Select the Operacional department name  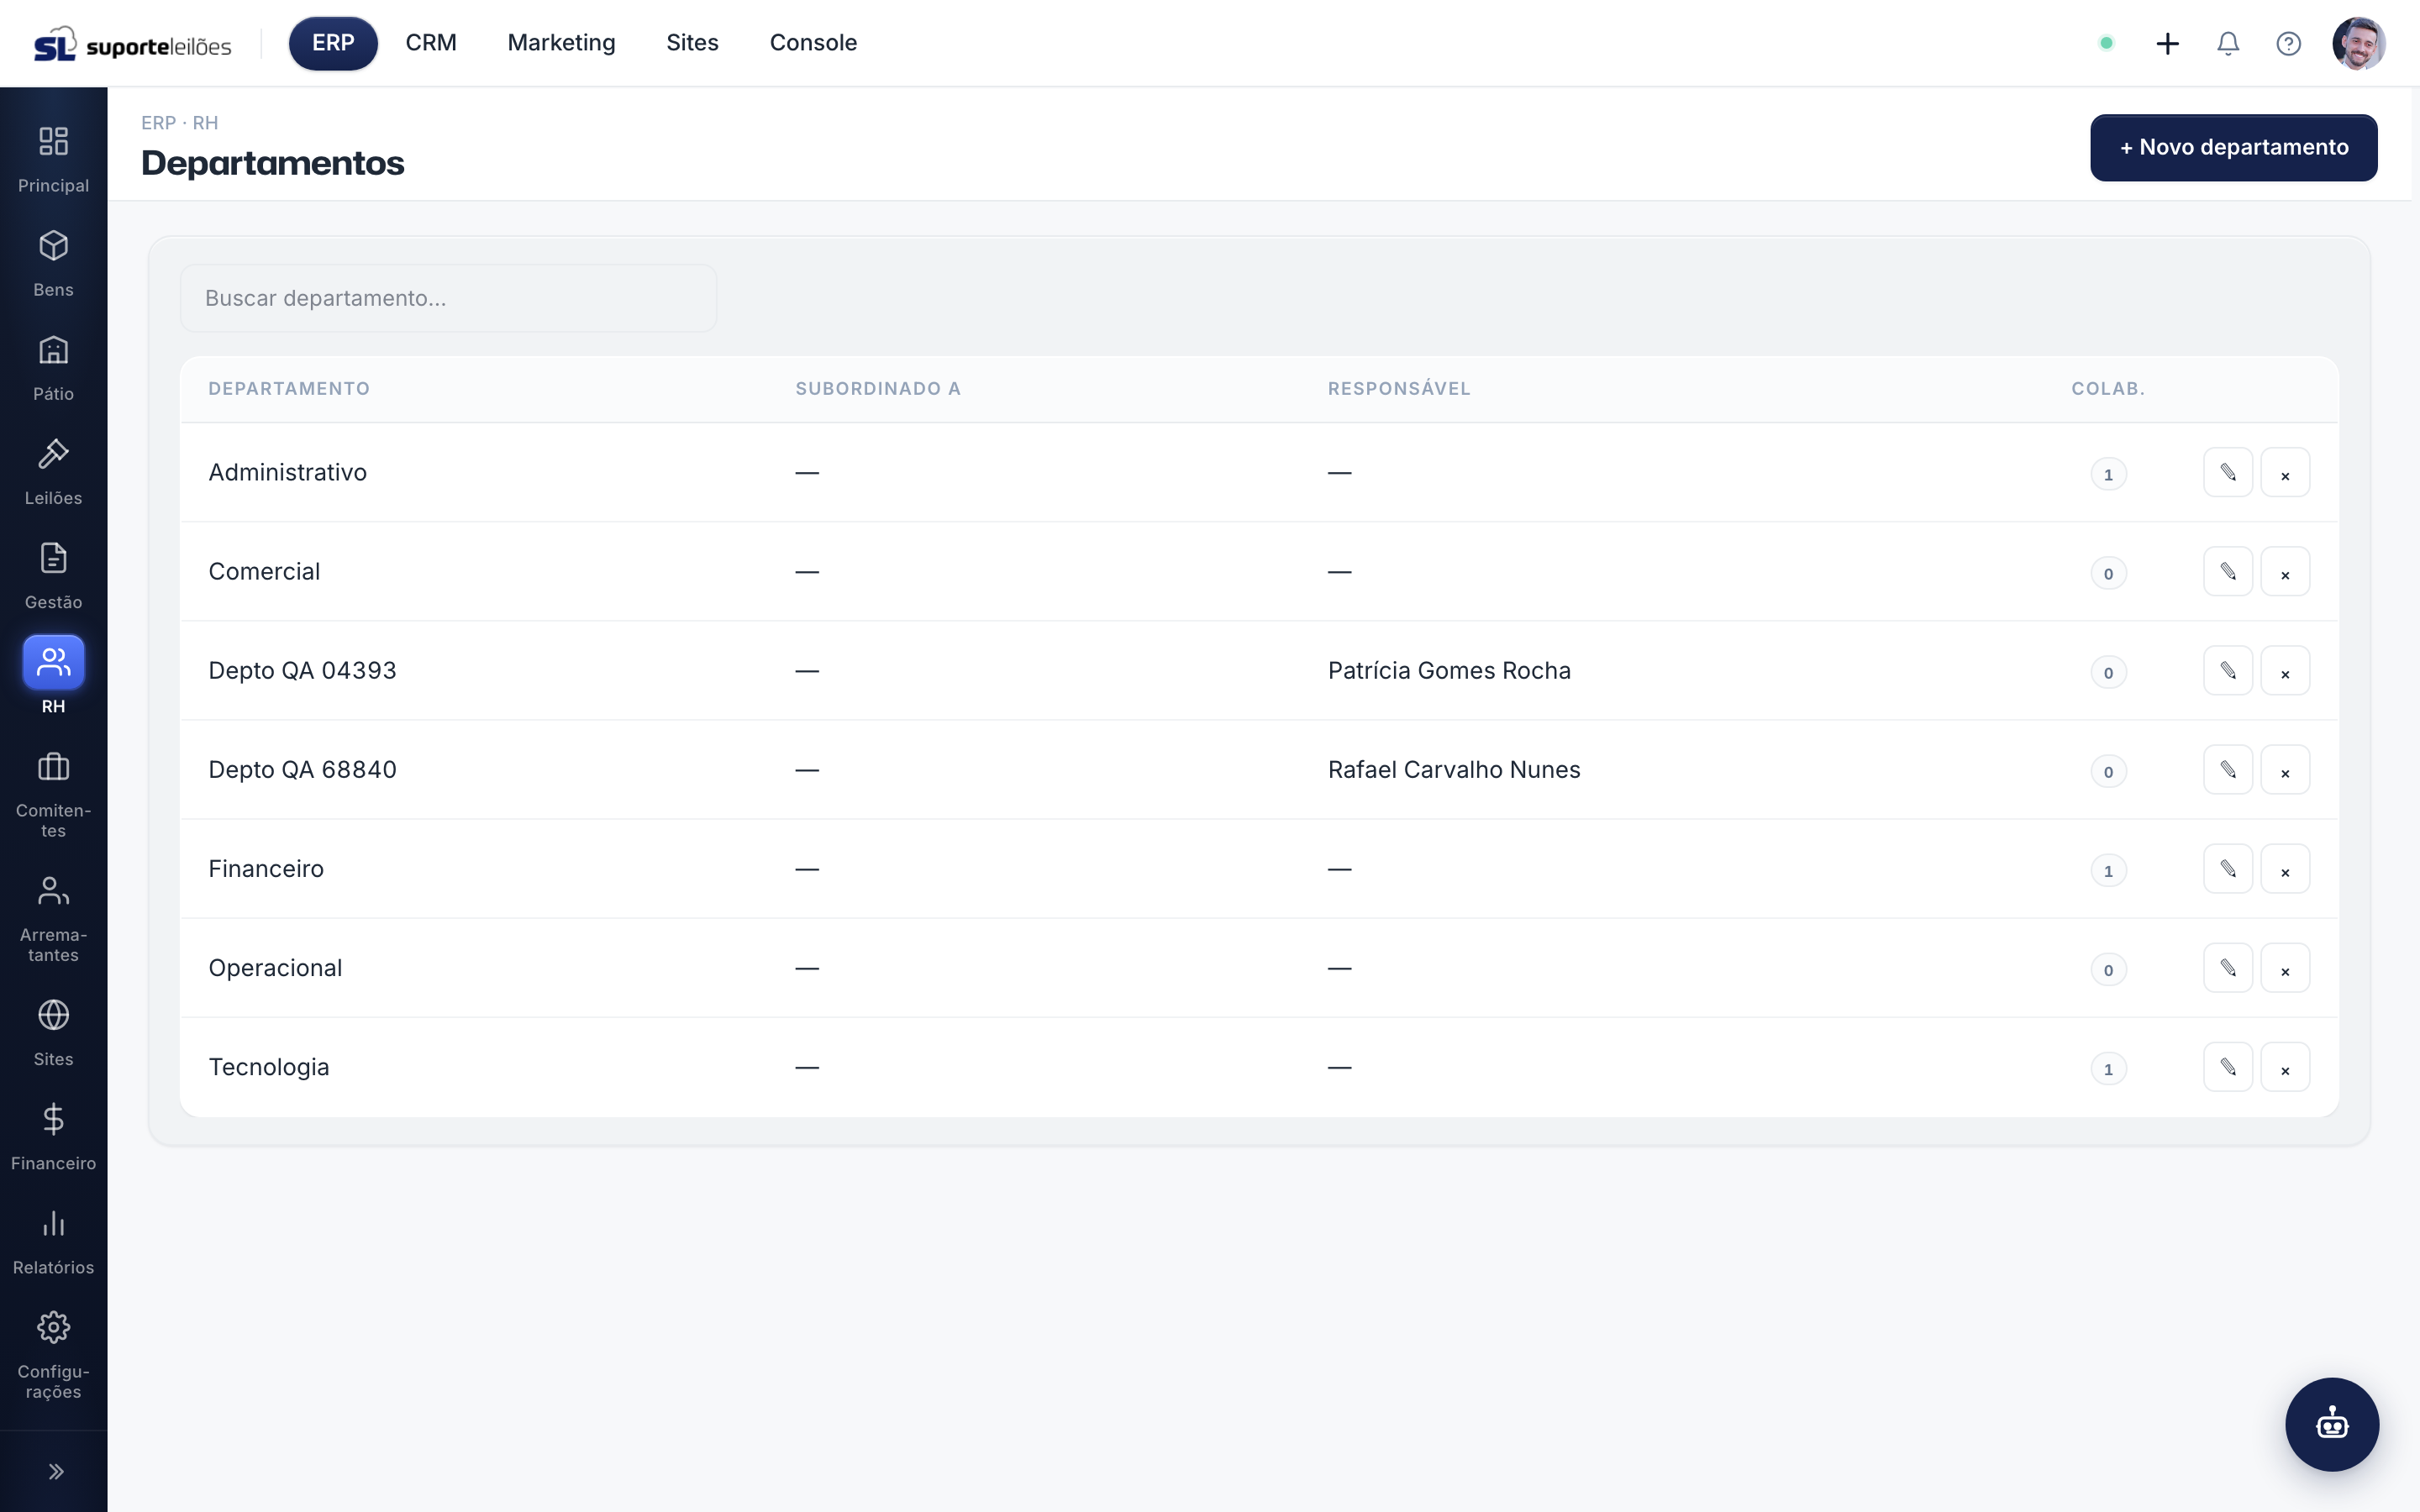(275, 967)
